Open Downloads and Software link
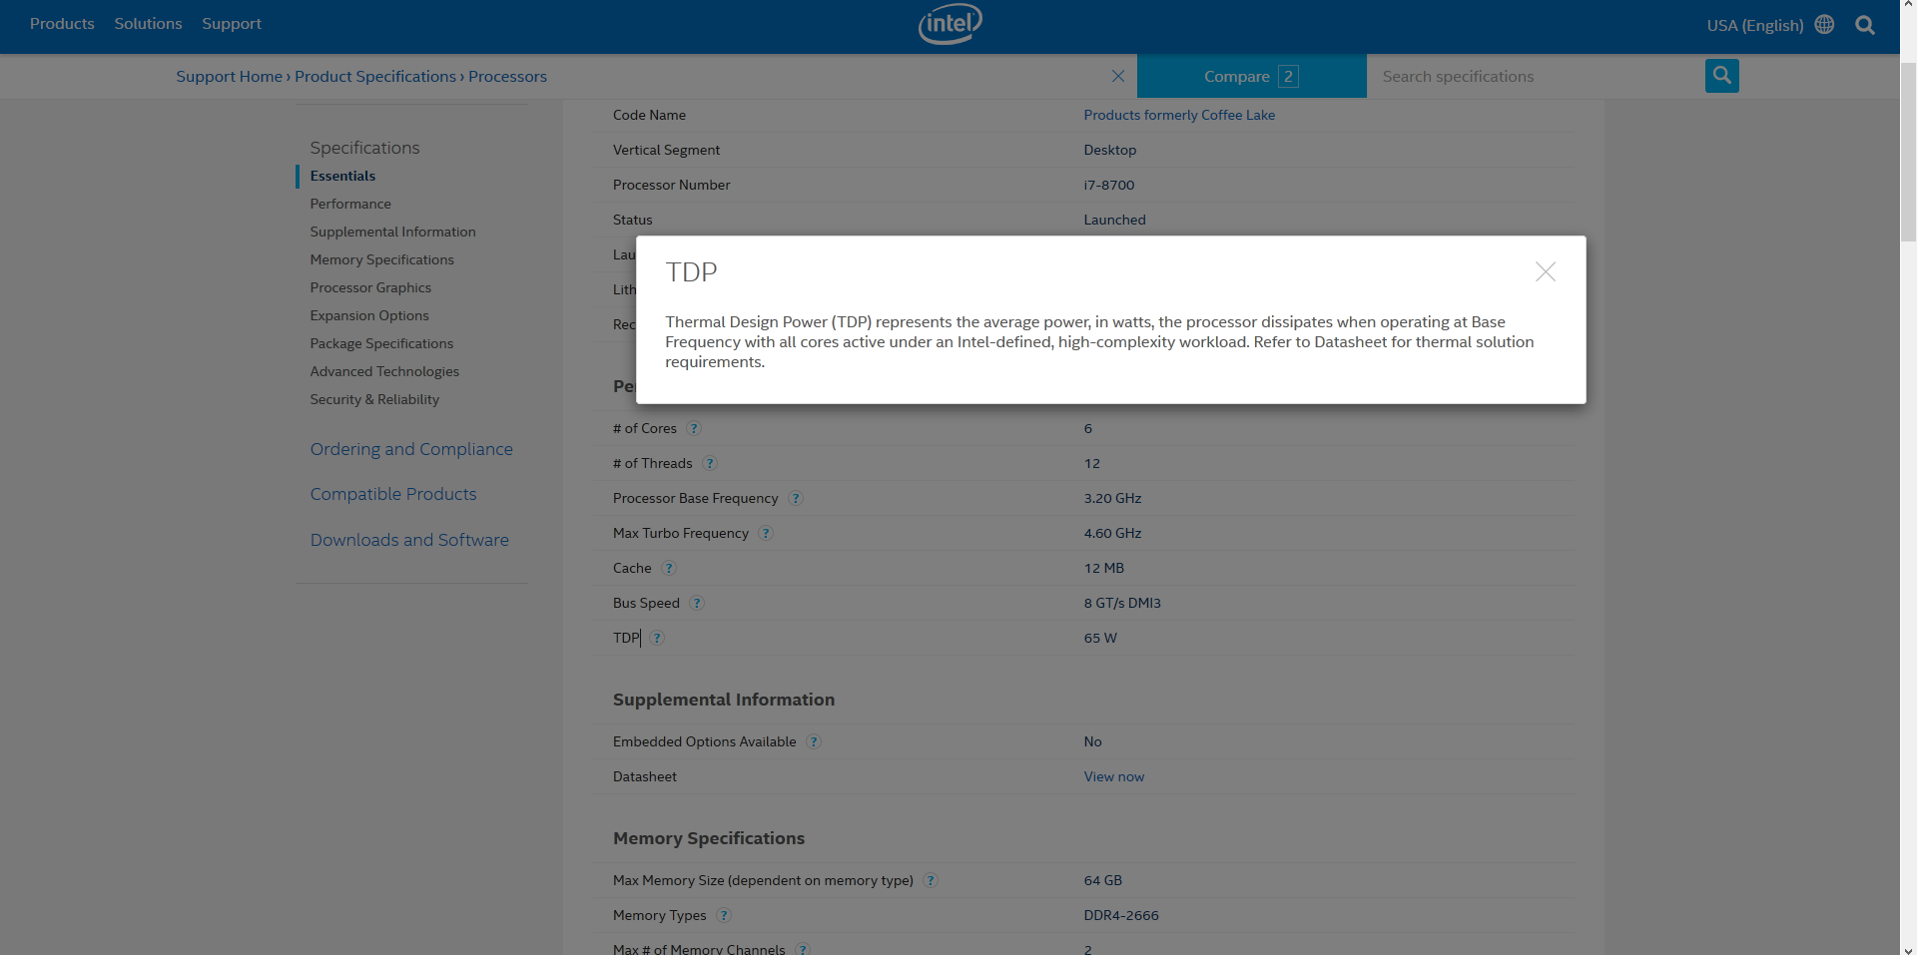The width and height of the screenshot is (1917, 955). (x=409, y=540)
